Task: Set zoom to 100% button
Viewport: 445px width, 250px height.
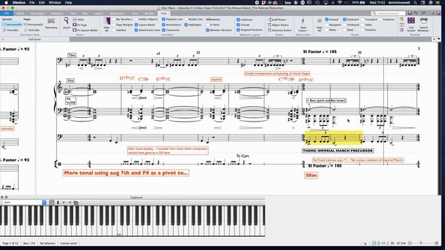Action: [79, 19]
